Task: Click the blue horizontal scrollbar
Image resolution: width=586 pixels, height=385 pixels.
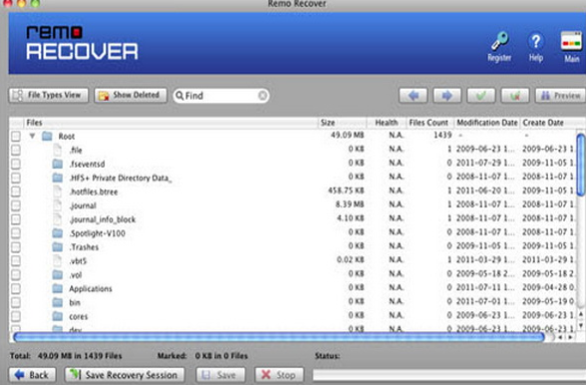Action: click(x=279, y=337)
